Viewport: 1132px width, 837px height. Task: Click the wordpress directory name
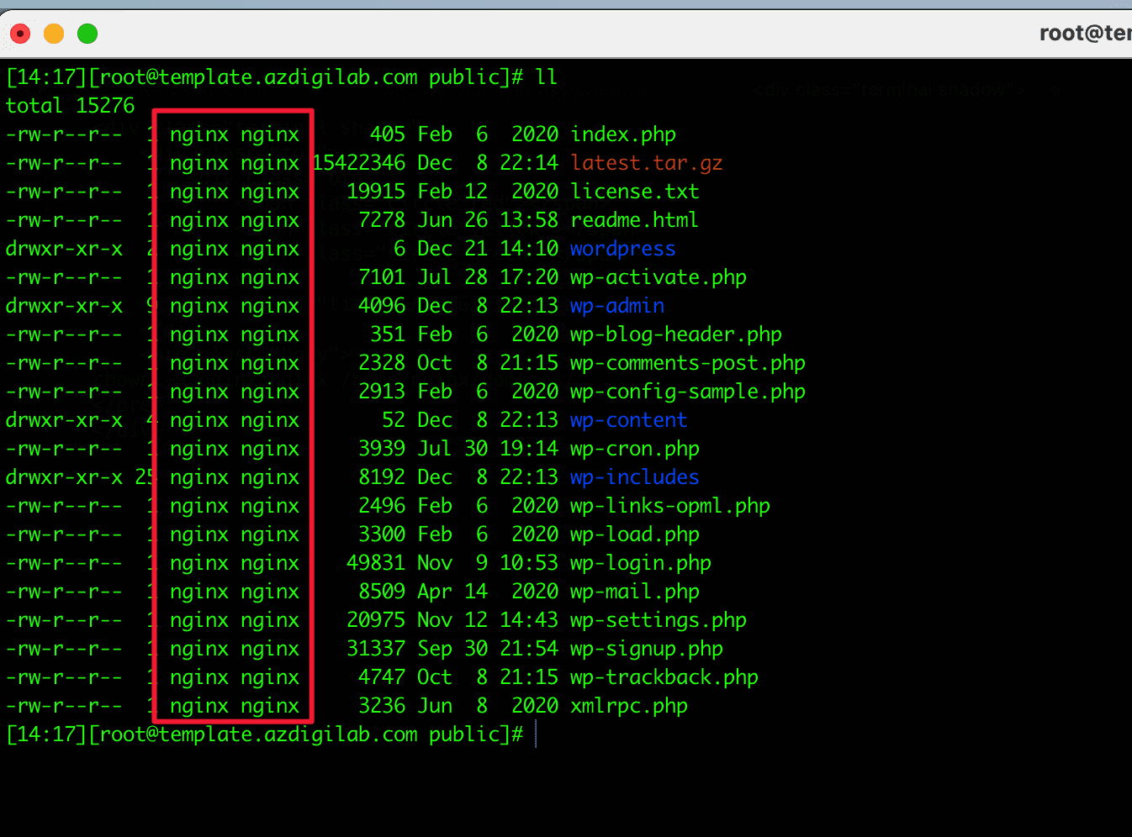[x=622, y=249]
